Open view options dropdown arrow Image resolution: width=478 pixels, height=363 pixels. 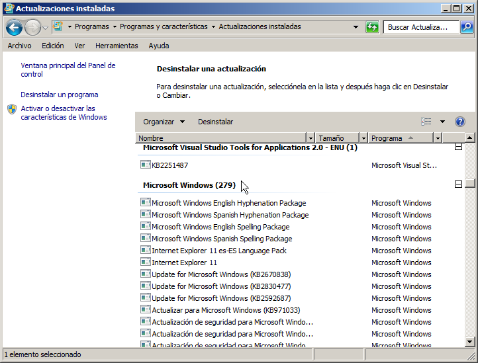tap(442, 122)
